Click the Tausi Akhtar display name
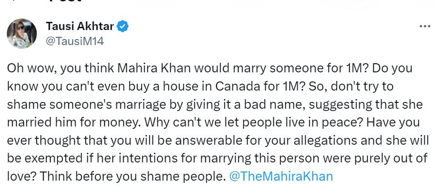The height and width of the screenshot is (192, 438). point(80,26)
